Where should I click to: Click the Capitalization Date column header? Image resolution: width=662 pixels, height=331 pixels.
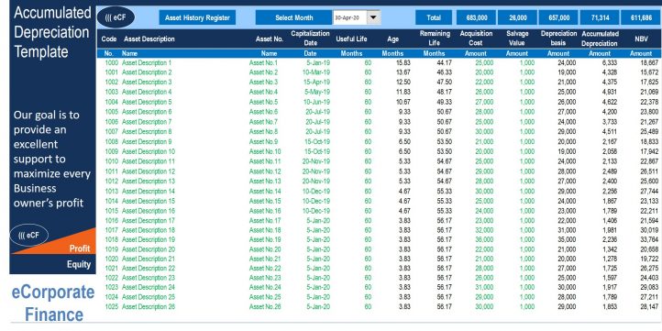pyautogui.click(x=310, y=39)
